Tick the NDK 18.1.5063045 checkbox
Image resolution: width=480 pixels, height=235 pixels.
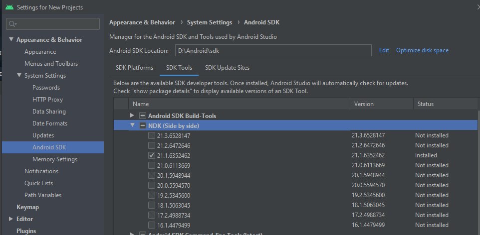(x=152, y=205)
